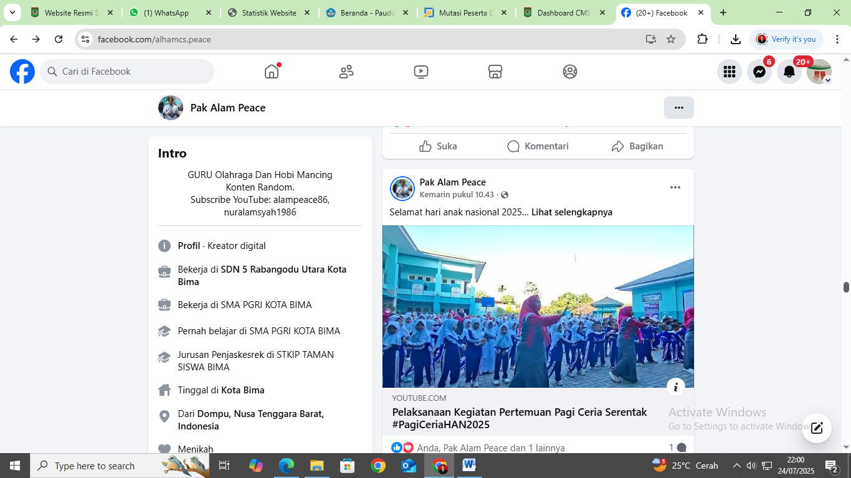851x478 pixels.
Task: Open the YouTube video preview image
Action: pos(538,306)
